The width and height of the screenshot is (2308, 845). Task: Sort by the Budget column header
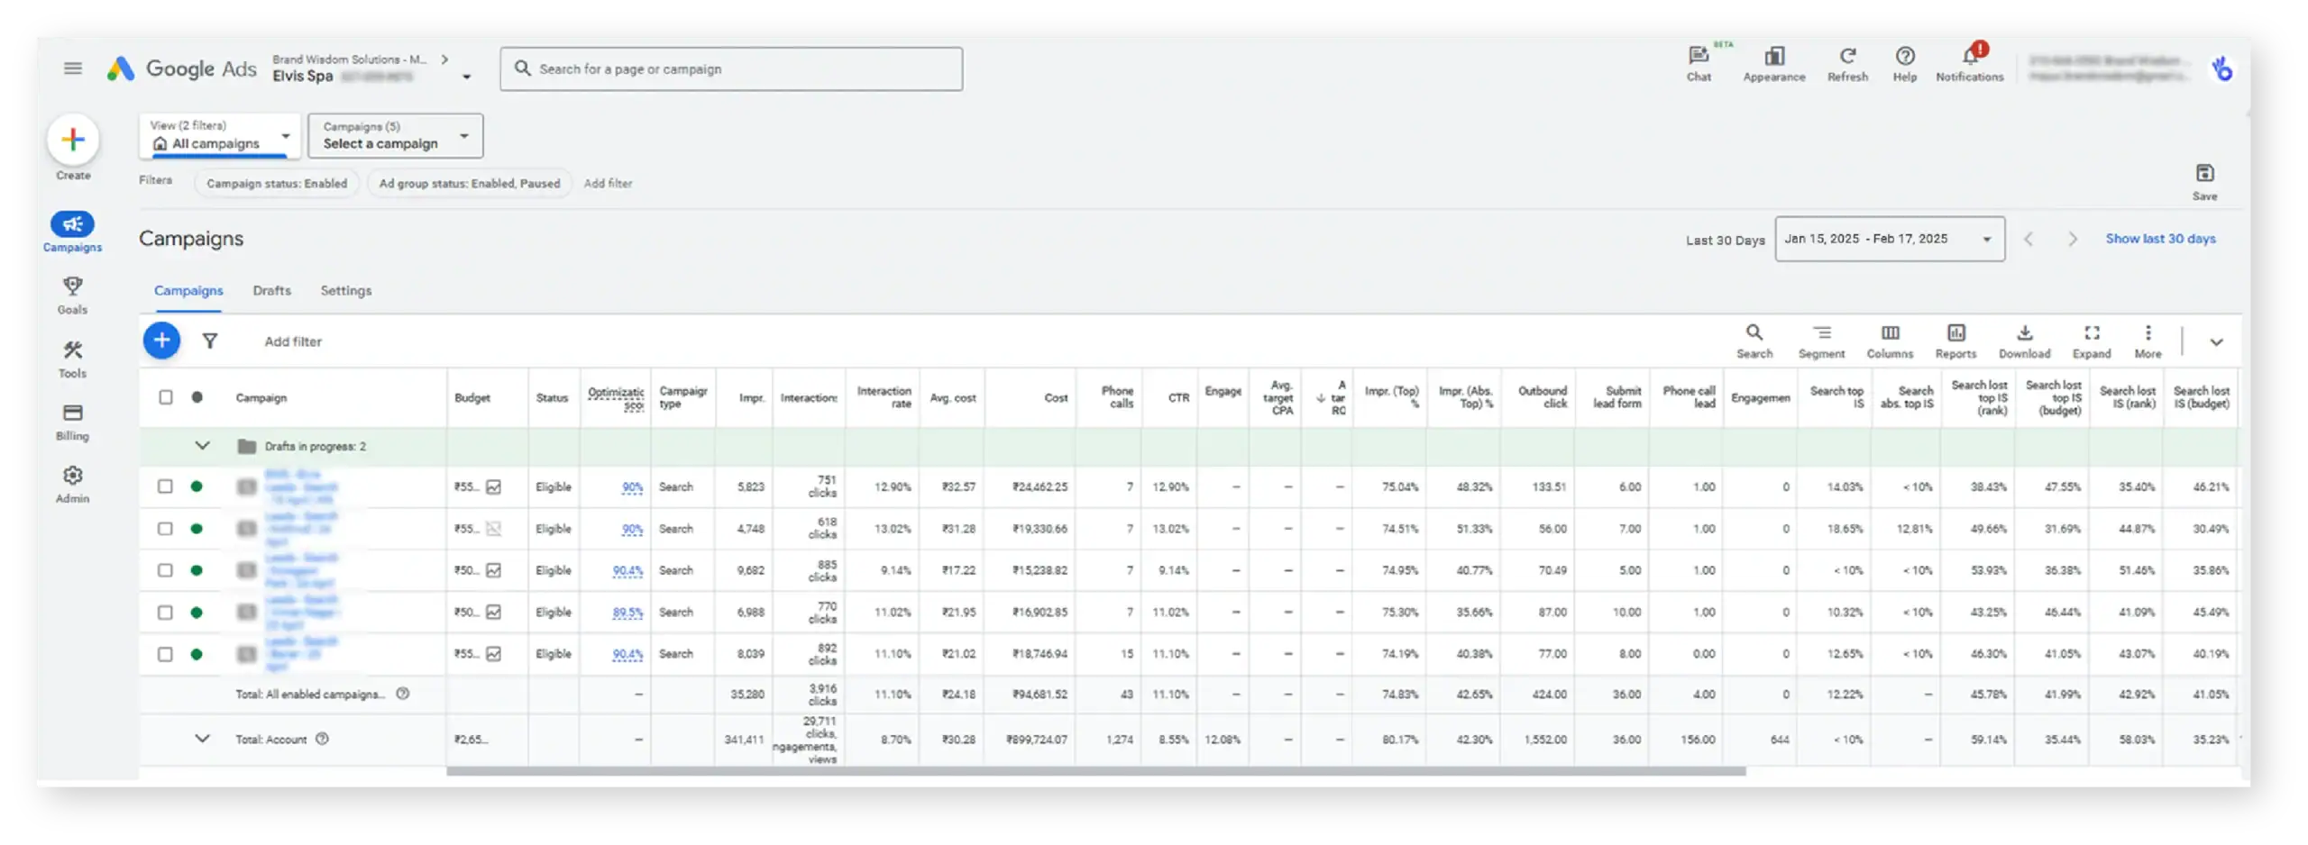pos(472,397)
